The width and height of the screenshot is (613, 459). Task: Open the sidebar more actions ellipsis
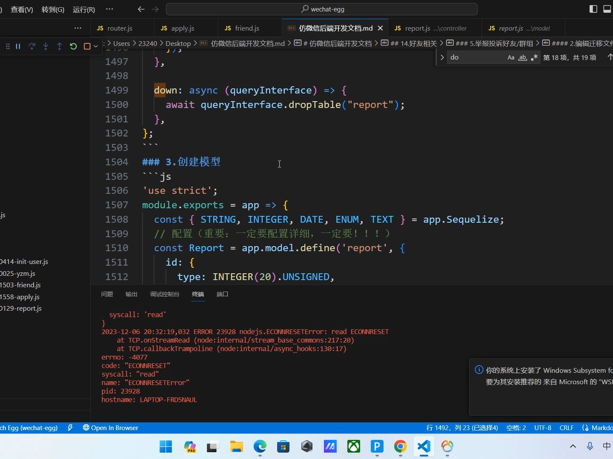pyautogui.click(x=78, y=28)
